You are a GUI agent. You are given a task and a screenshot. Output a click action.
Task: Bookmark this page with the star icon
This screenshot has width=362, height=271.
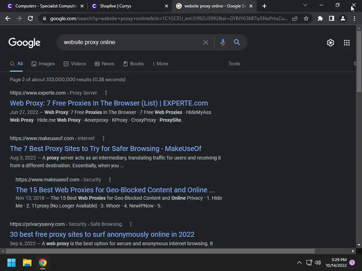(x=306, y=18)
